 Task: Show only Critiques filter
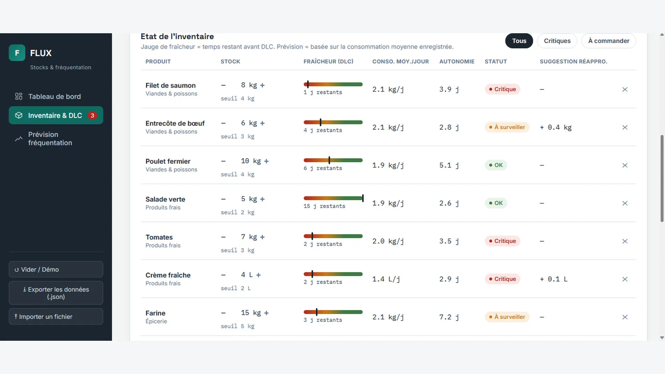click(557, 41)
